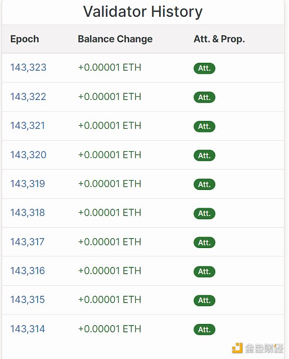Open epoch 143,314 link
Image resolution: width=289 pixels, height=359 pixels.
[28, 329]
